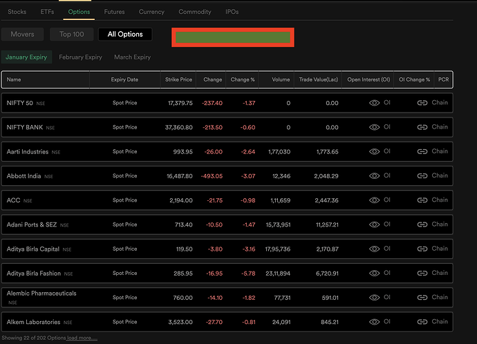Open Aditya Birla Fashion name
Image resolution: width=477 pixels, height=344 pixels.
[x=34, y=273]
